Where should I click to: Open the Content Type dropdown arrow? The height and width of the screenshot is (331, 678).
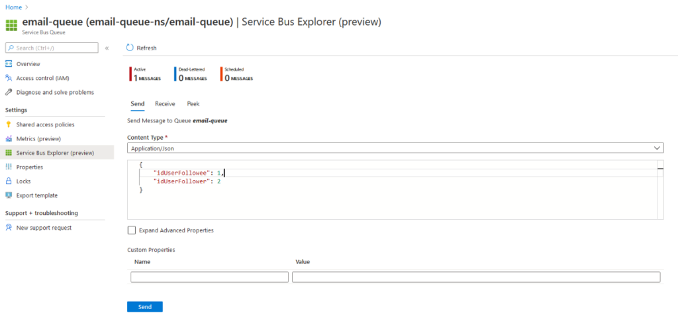tap(657, 148)
